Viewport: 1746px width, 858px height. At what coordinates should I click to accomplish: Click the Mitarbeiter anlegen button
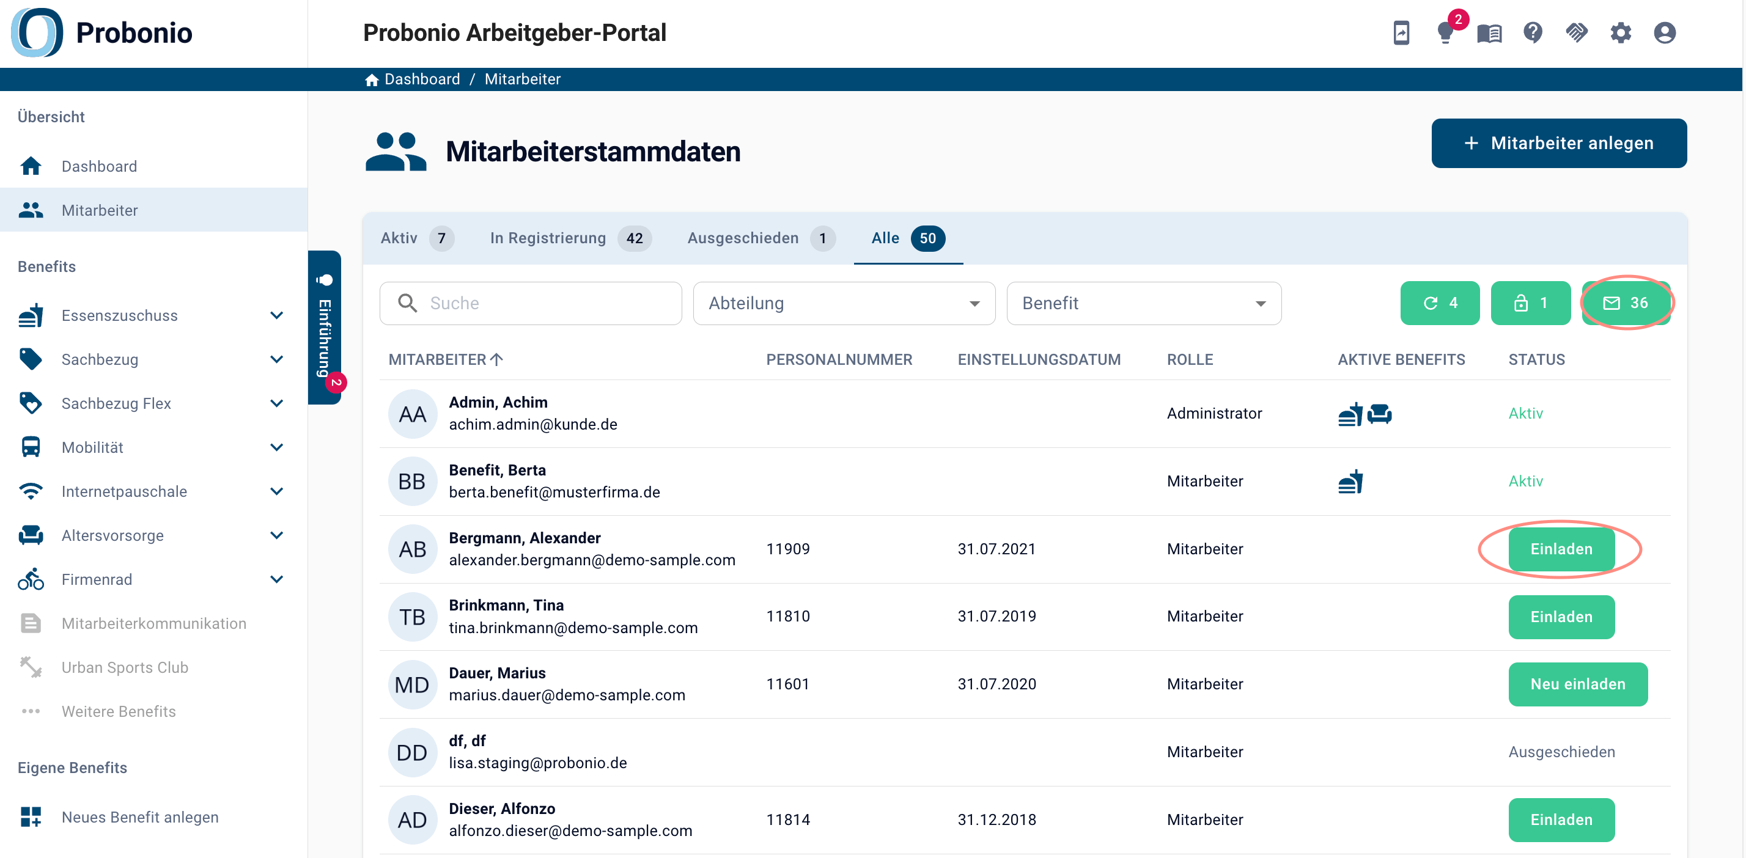pyautogui.click(x=1559, y=143)
